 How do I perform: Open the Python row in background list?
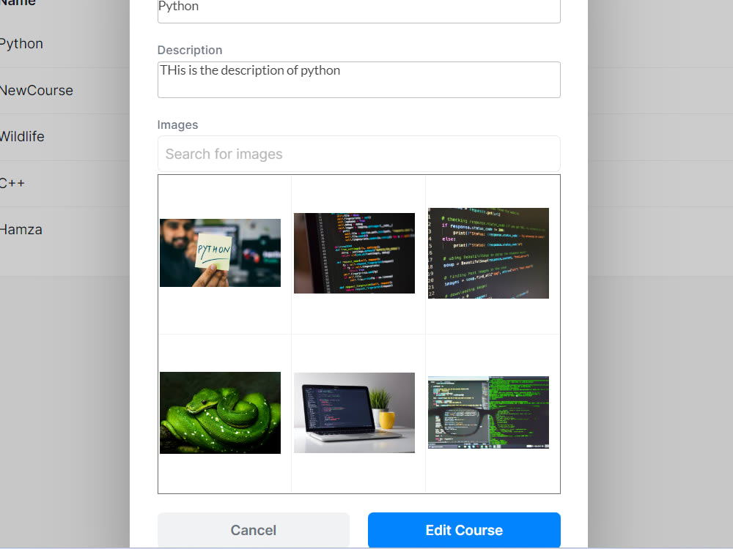[21, 43]
